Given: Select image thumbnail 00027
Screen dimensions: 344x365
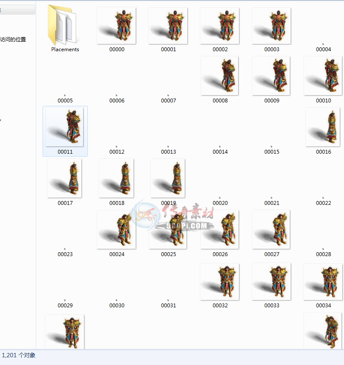Looking at the screenshot, I should [271, 229].
